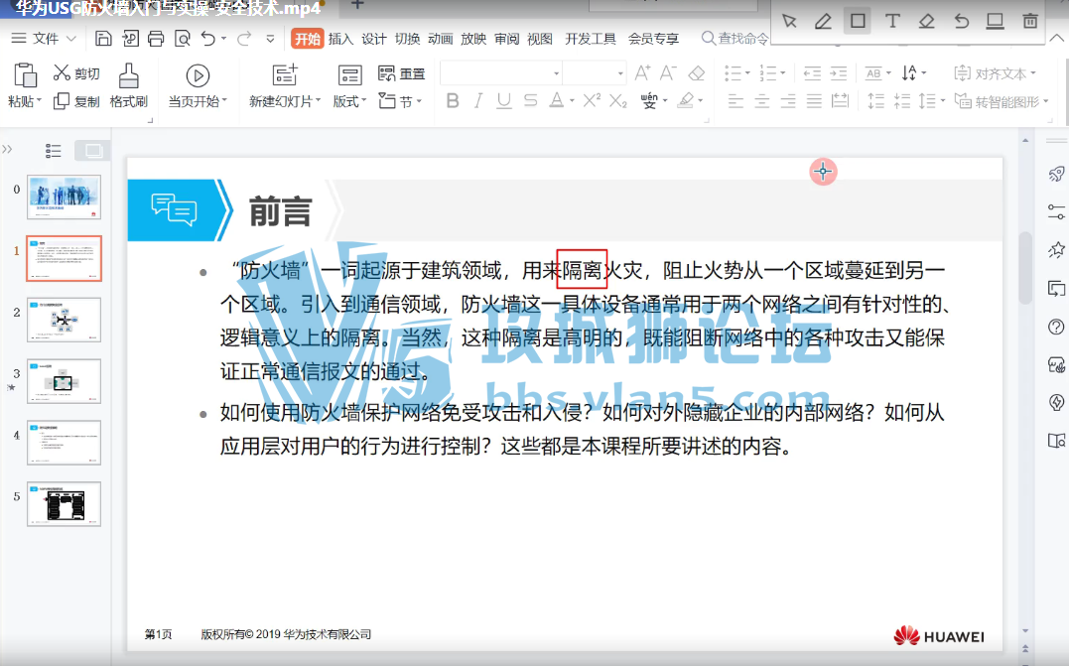
Task: Click the rocket icon in right sidebar
Action: coord(1056,174)
